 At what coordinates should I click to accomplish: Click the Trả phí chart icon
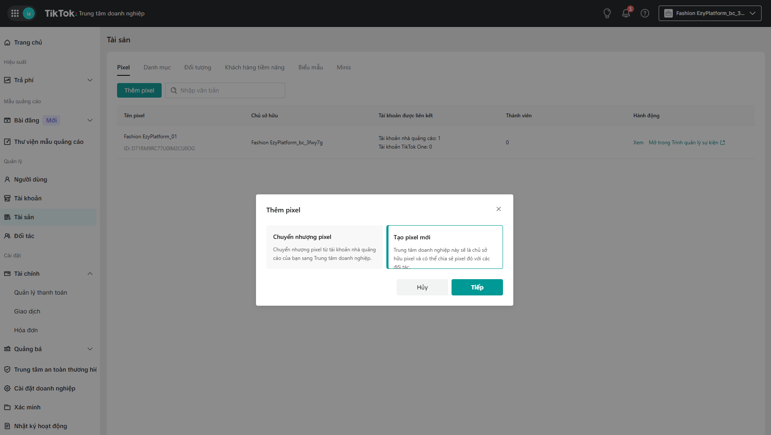point(7,80)
